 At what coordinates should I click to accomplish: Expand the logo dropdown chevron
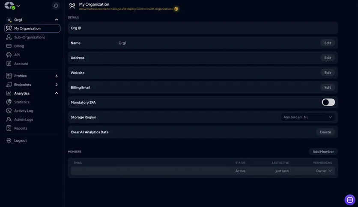(x=18, y=6)
